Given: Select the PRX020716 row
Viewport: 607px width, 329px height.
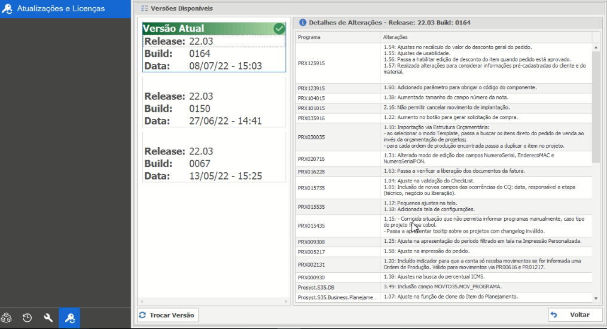Looking at the screenshot, I should tap(444, 159).
